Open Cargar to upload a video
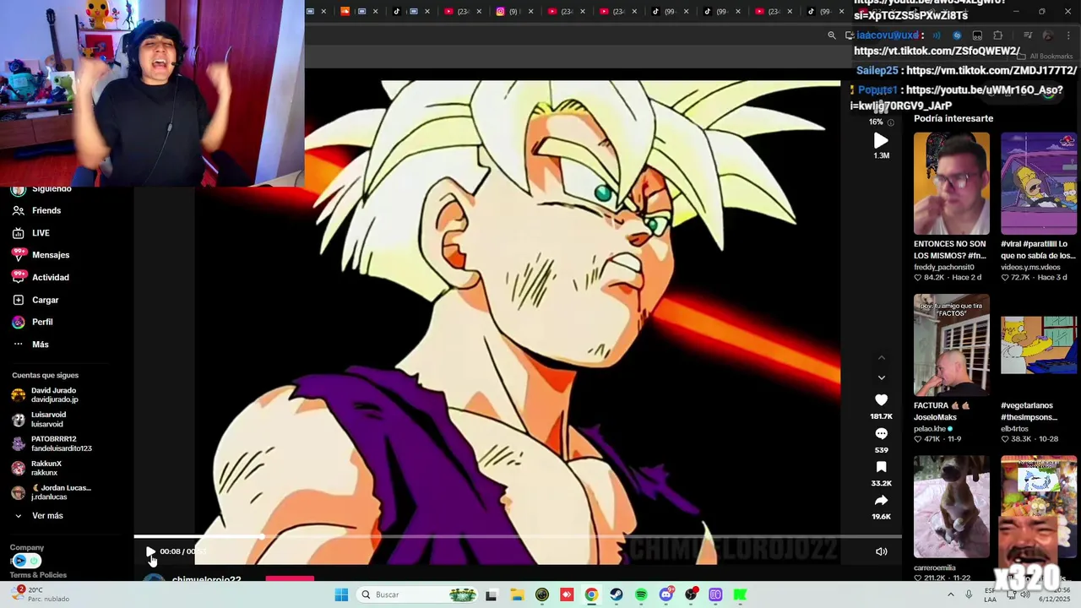This screenshot has width=1081, height=608. (45, 300)
